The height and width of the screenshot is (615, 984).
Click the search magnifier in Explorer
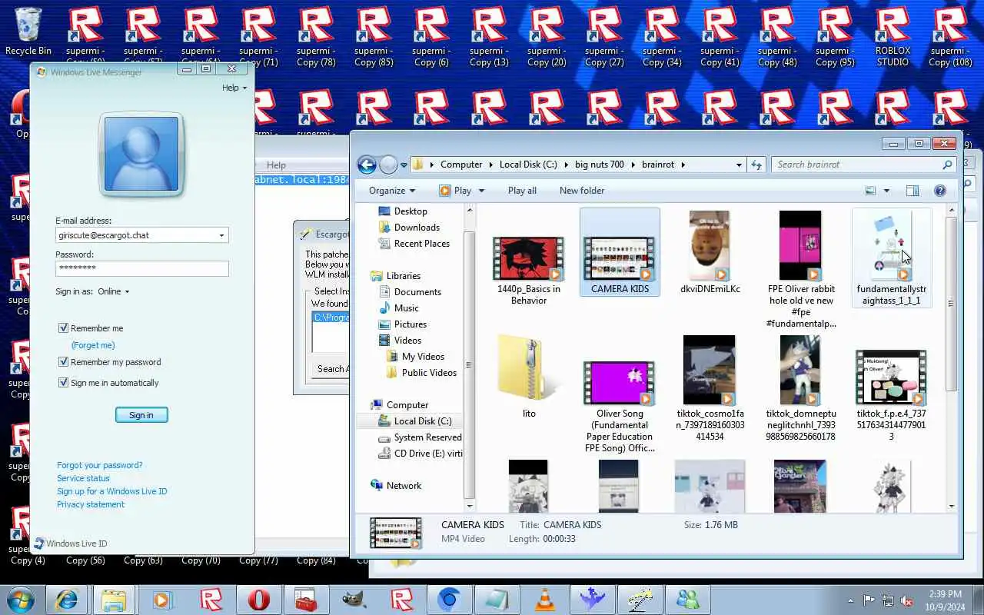pos(947,165)
